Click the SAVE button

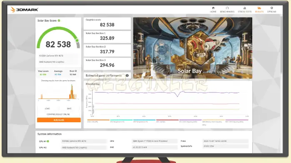(69, 109)
